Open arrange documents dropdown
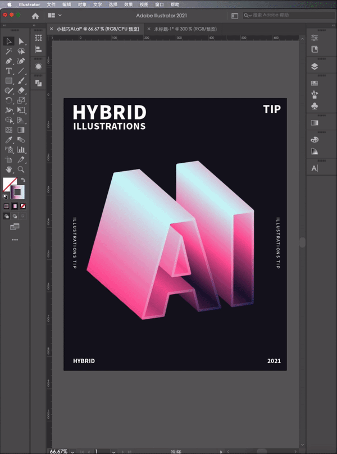Image resolution: width=337 pixels, height=454 pixels. click(54, 15)
